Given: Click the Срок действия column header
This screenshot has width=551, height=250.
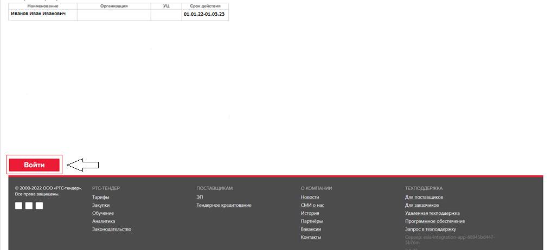Looking at the screenshot, I should pyautogui.click(x=205, y=6).
